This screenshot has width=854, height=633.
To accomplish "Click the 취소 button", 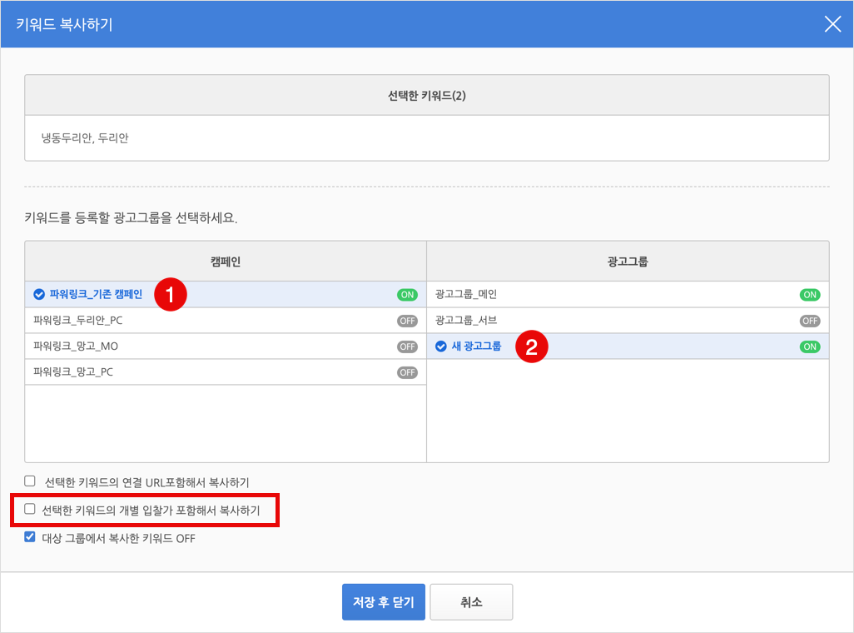I will pyautogui.click(x=471, y=602).
